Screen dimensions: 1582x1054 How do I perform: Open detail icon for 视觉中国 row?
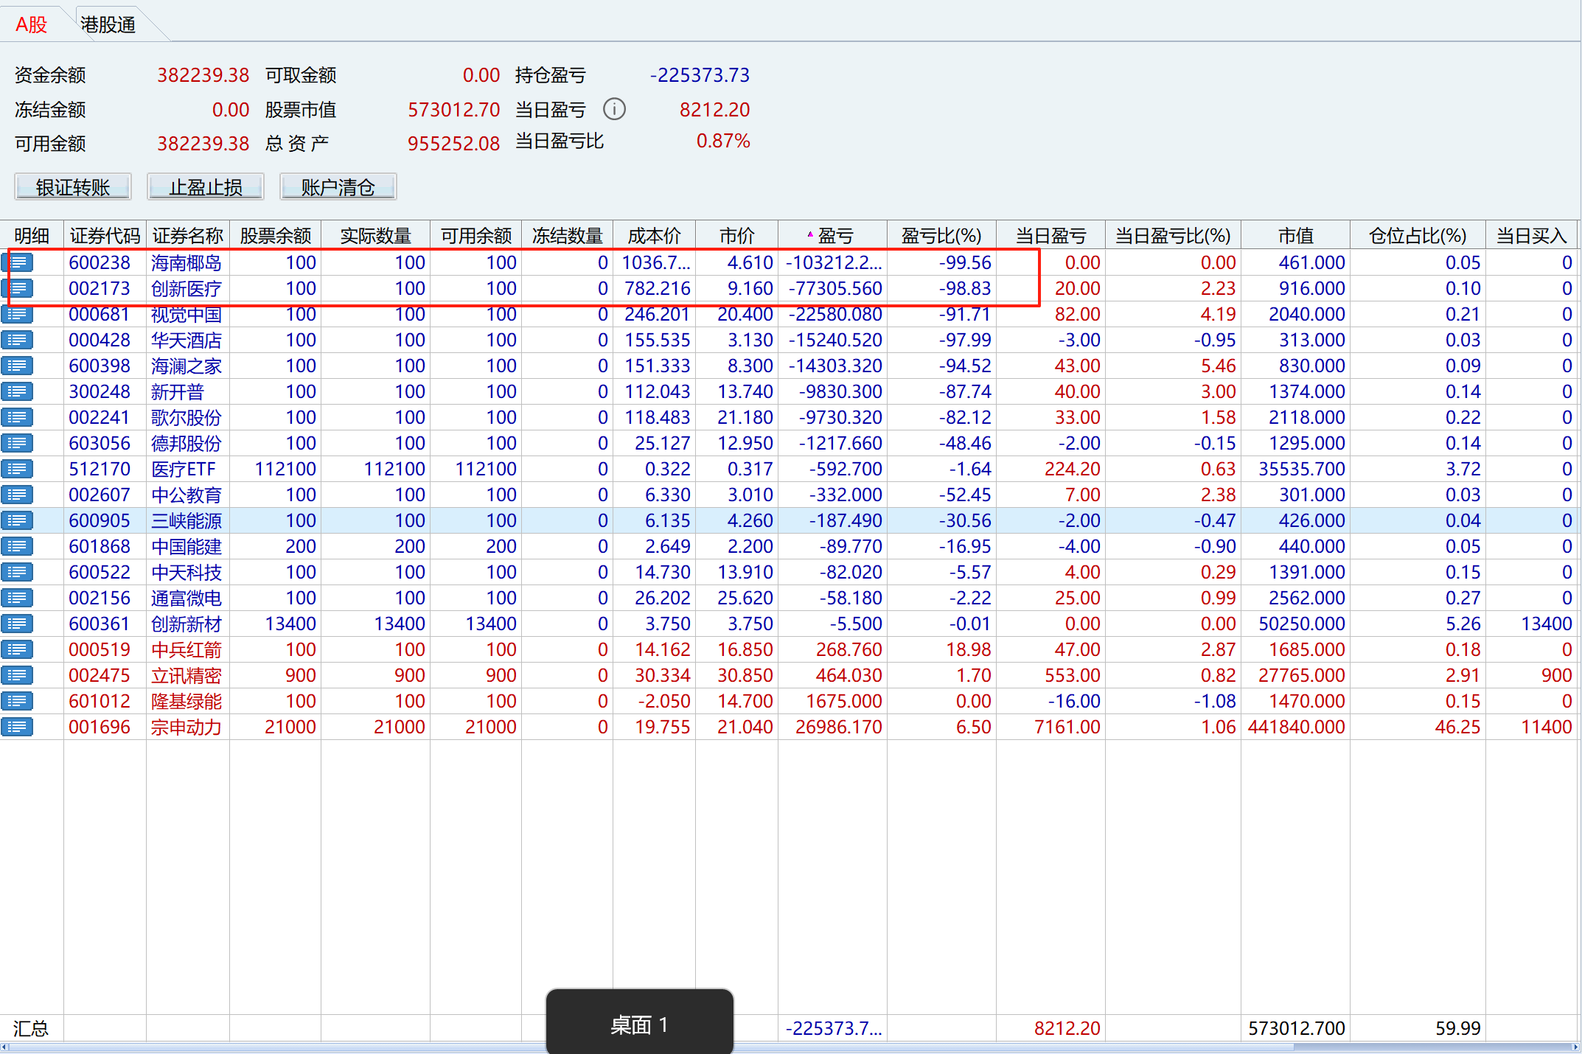click(x=17, y=315)
